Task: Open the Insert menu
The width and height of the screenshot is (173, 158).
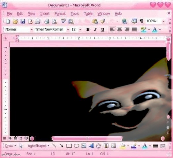Action: click(45, 14)
